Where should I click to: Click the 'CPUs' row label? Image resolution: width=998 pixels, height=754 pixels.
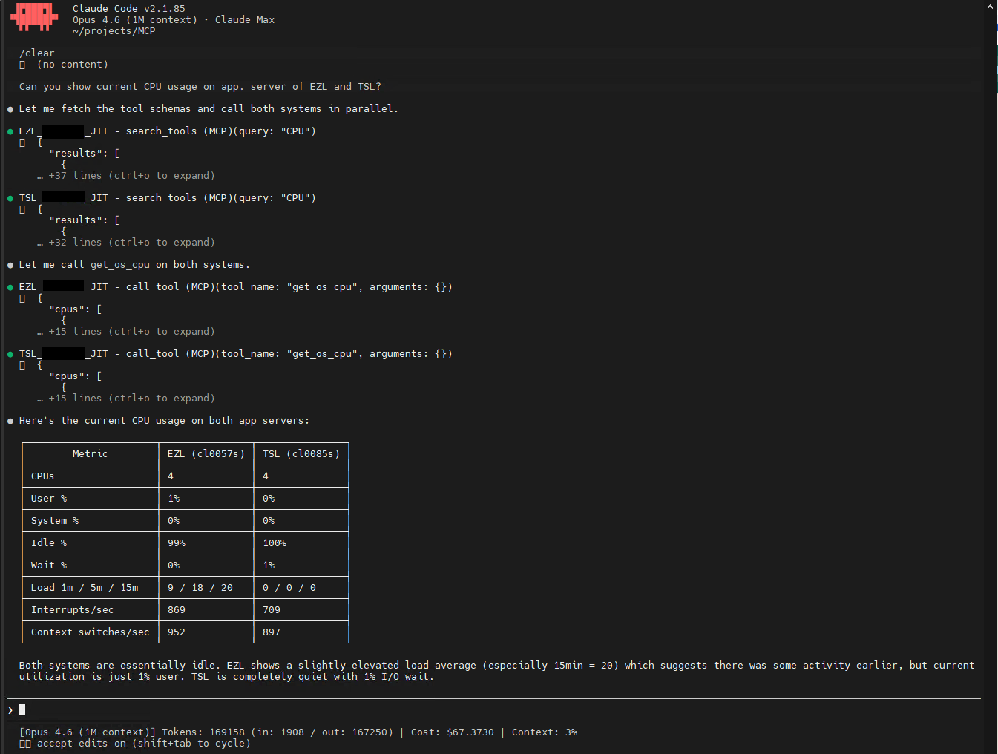(43, 476)
